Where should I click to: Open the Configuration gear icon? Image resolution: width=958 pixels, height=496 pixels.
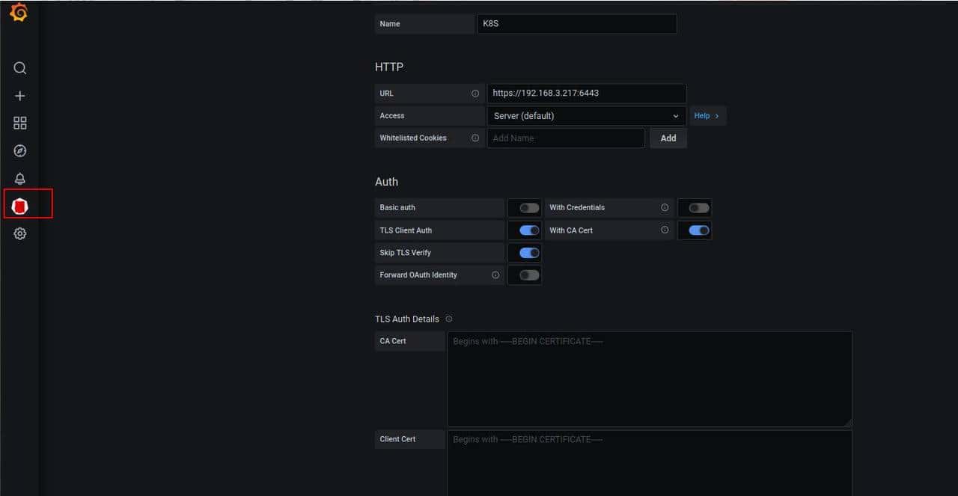(20, 233)
